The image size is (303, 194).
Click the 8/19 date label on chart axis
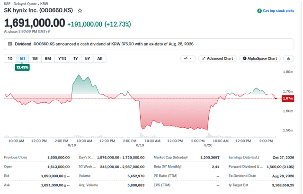click(140, 145)
